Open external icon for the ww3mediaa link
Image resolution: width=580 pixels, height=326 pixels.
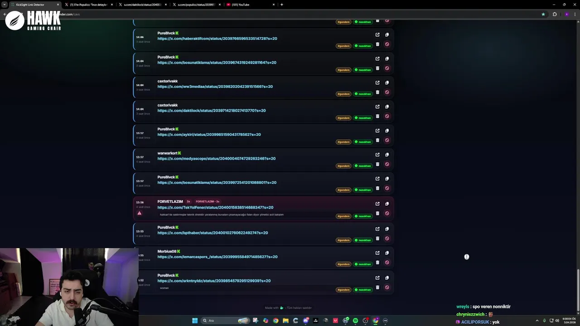pyautogui.click(x=377, y=83)
